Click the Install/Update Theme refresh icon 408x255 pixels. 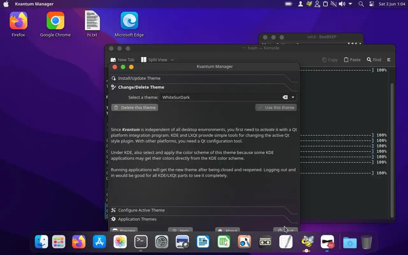(113, 78)
